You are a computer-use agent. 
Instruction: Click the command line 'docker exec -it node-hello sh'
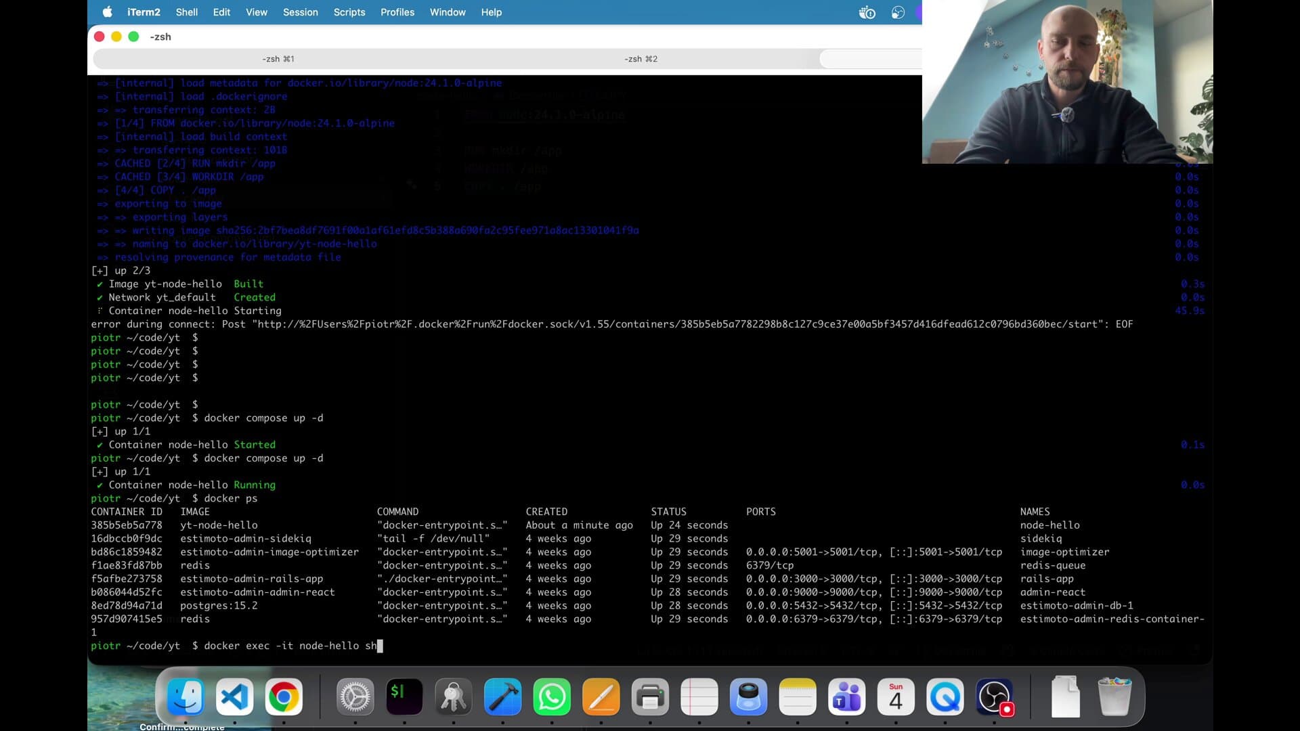pyautogui.click(x=290, y=646)
